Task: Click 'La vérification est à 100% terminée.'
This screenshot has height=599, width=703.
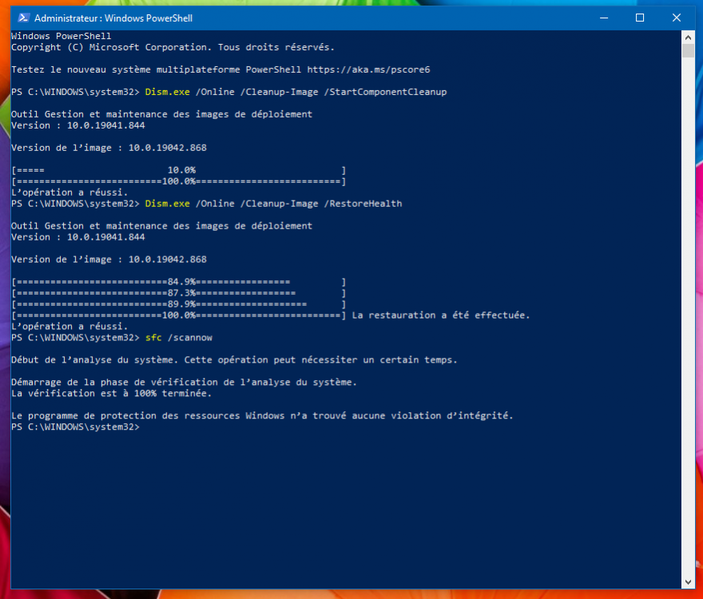Action: [111, 393]
